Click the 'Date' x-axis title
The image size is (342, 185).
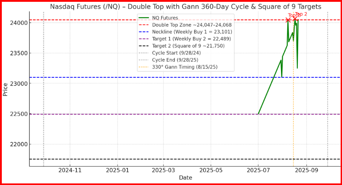point(186,178)
